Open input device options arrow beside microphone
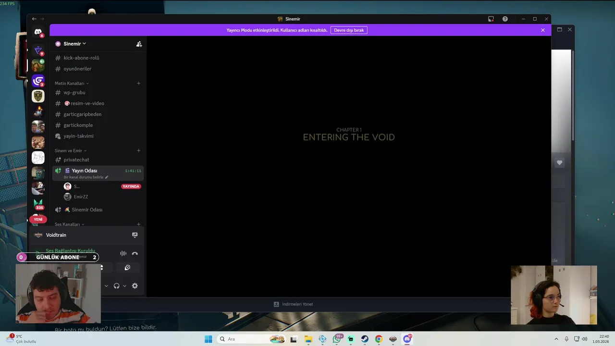 106,285
